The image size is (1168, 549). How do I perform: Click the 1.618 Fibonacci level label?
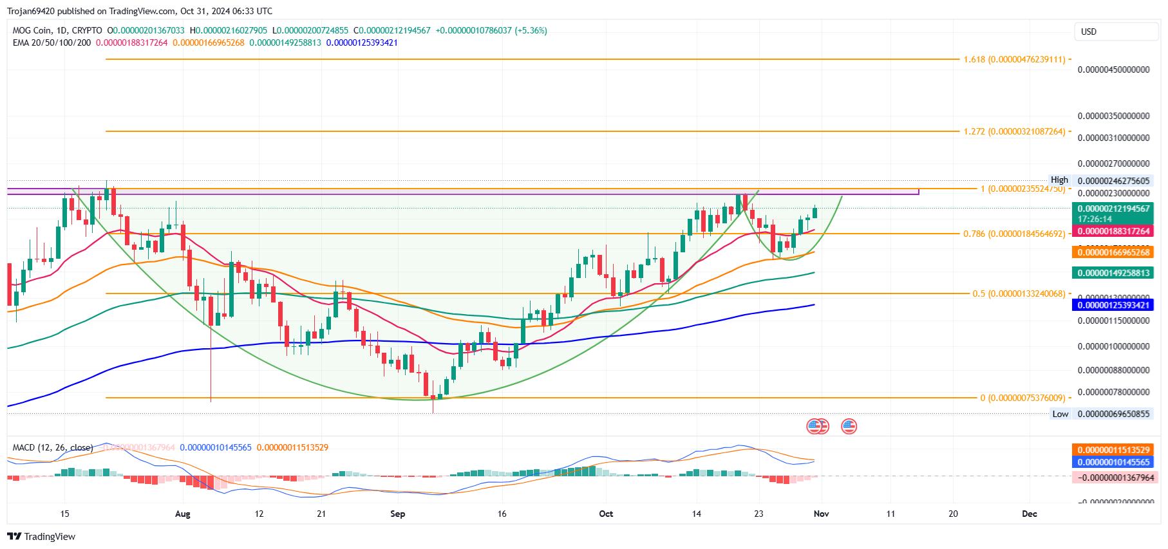pyautogui.click(x=1013, y=59)
